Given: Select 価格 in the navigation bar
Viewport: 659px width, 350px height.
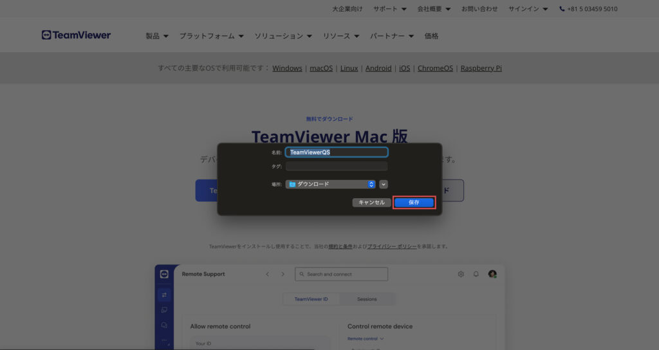Looking at the screenshot, I should point(431,36).
